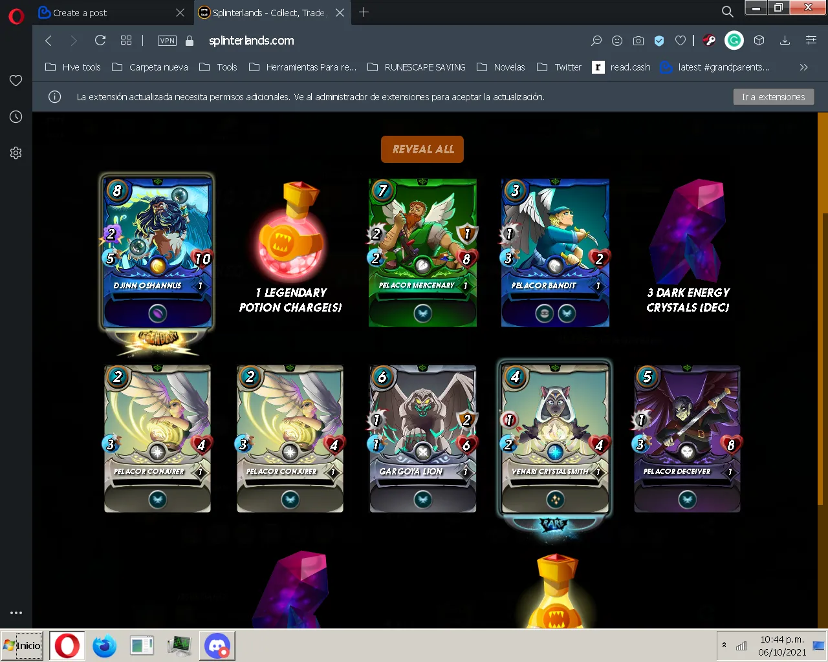Click the Ir a extensiones button
The image size is (828, 662).
tap(774, 97)
